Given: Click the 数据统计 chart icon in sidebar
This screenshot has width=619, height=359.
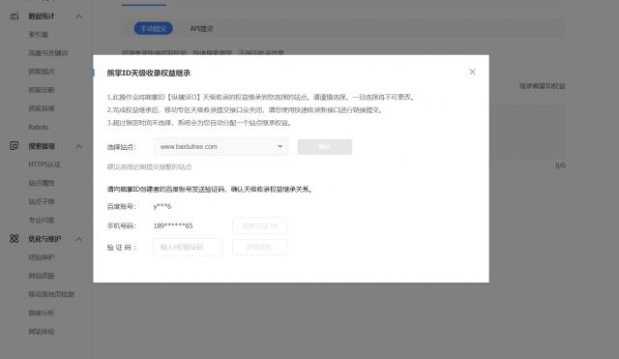Looking at the screenshot, I should tap(15, 16).
